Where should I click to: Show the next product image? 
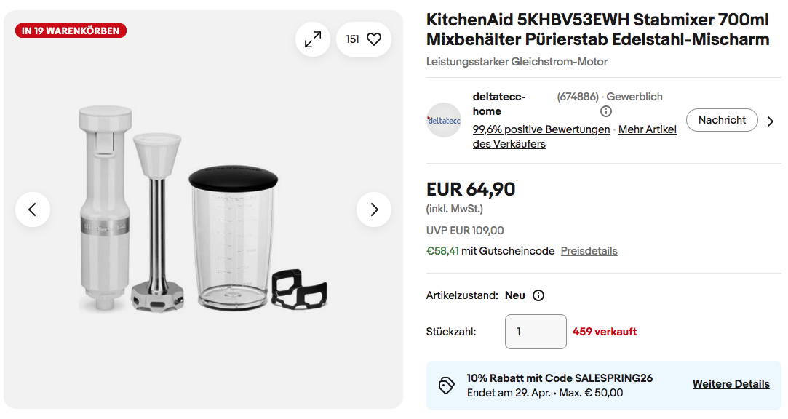pyautogui.click(x=374, y=209)
